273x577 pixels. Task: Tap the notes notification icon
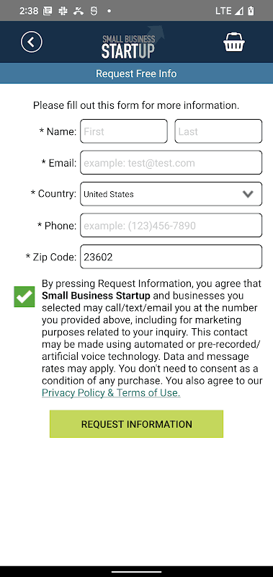coord(48,11)
